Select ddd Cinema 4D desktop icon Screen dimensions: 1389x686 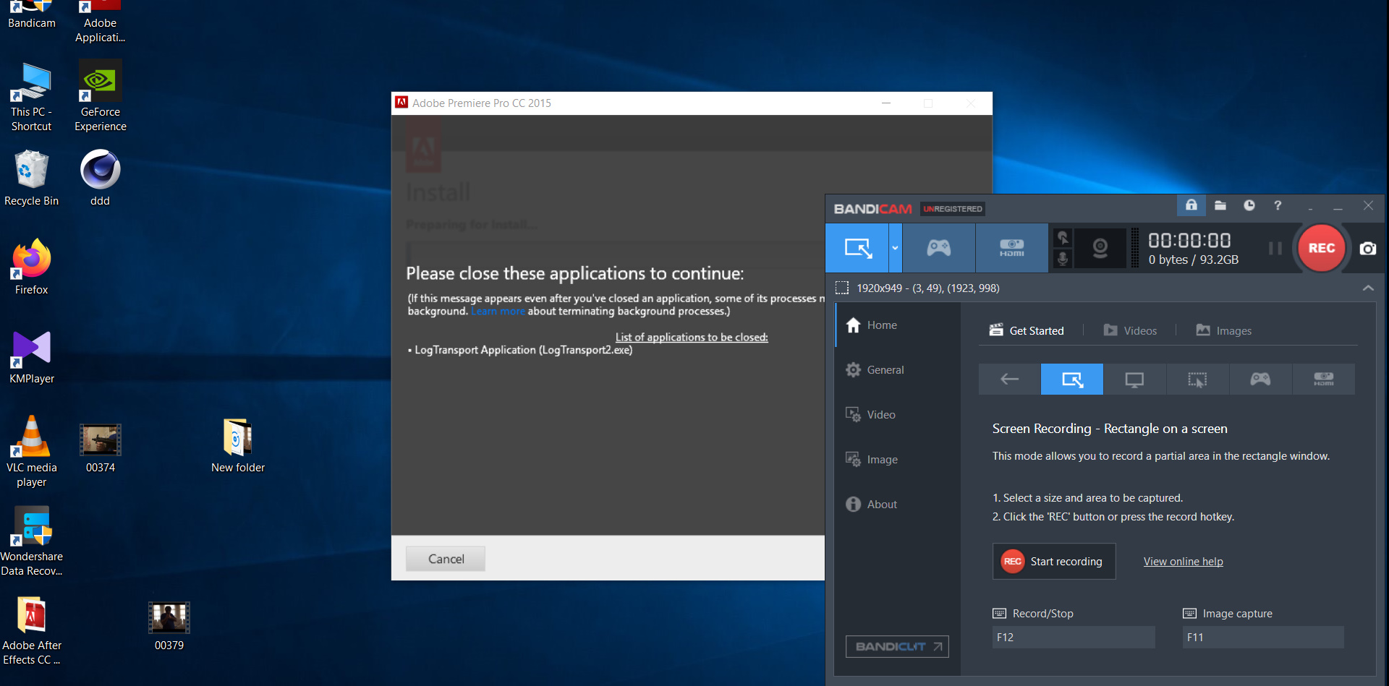[x=100, y=179]
